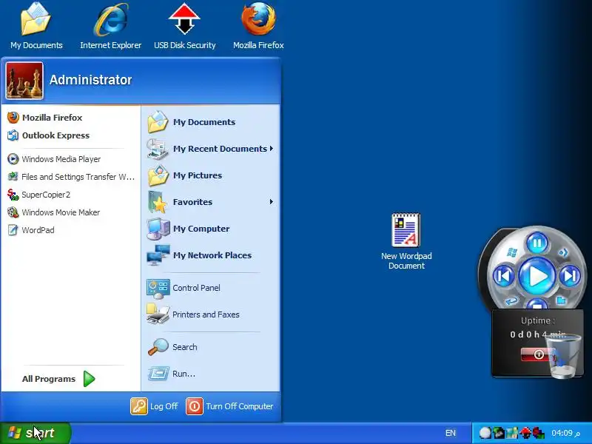The image size is (592, 444).
Task: Expand All Programs list
Action: tap(59, 379)
